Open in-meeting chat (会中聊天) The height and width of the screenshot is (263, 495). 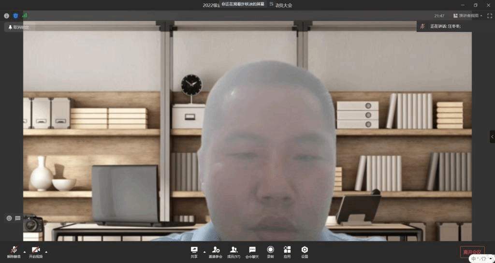[x=252, y=251]
